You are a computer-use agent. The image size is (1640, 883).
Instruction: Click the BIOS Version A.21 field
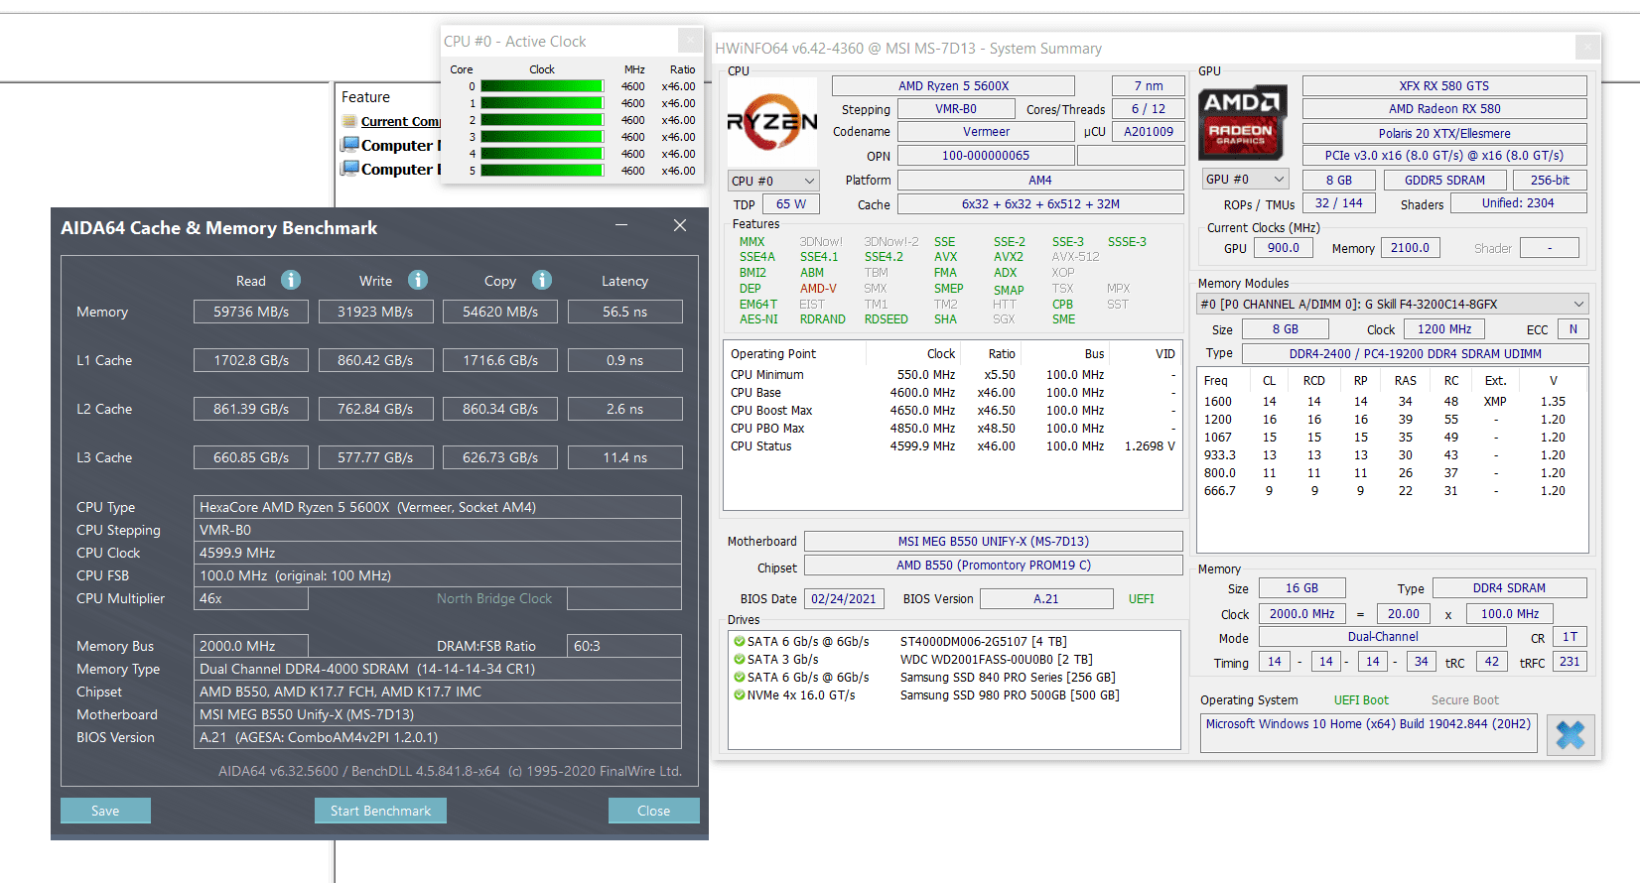[x=1046, y=599]
